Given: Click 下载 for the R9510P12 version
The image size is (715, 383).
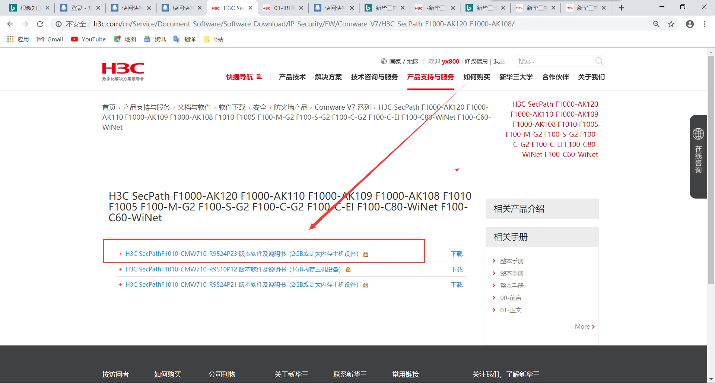Looking at the screenshot, I should point(457,270).
